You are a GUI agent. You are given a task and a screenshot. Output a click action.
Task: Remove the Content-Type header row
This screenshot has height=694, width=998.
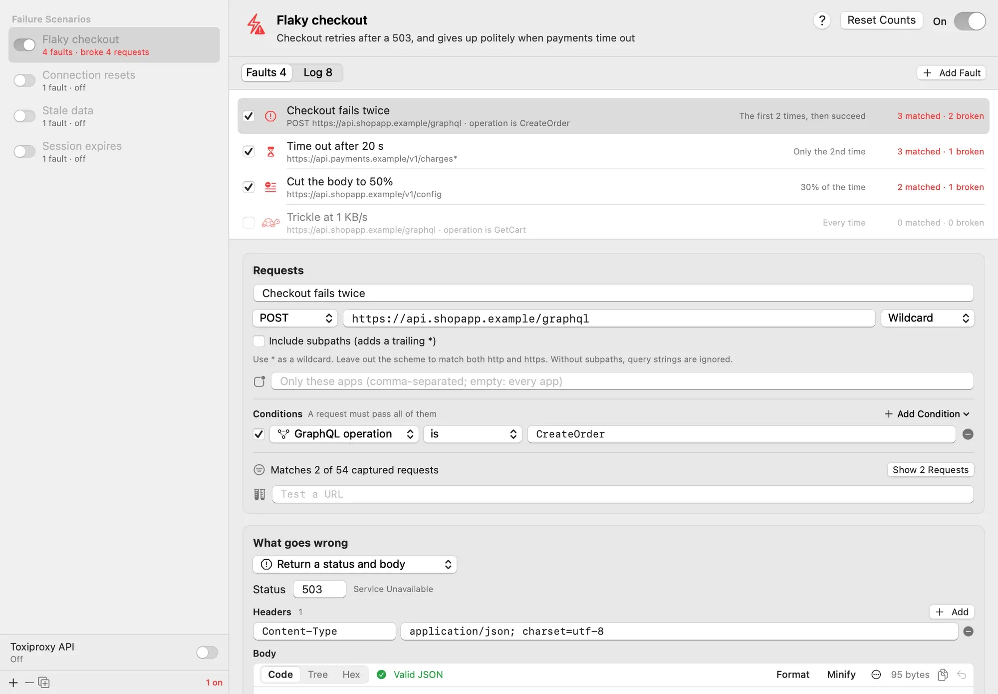click(x=968, y=632)
